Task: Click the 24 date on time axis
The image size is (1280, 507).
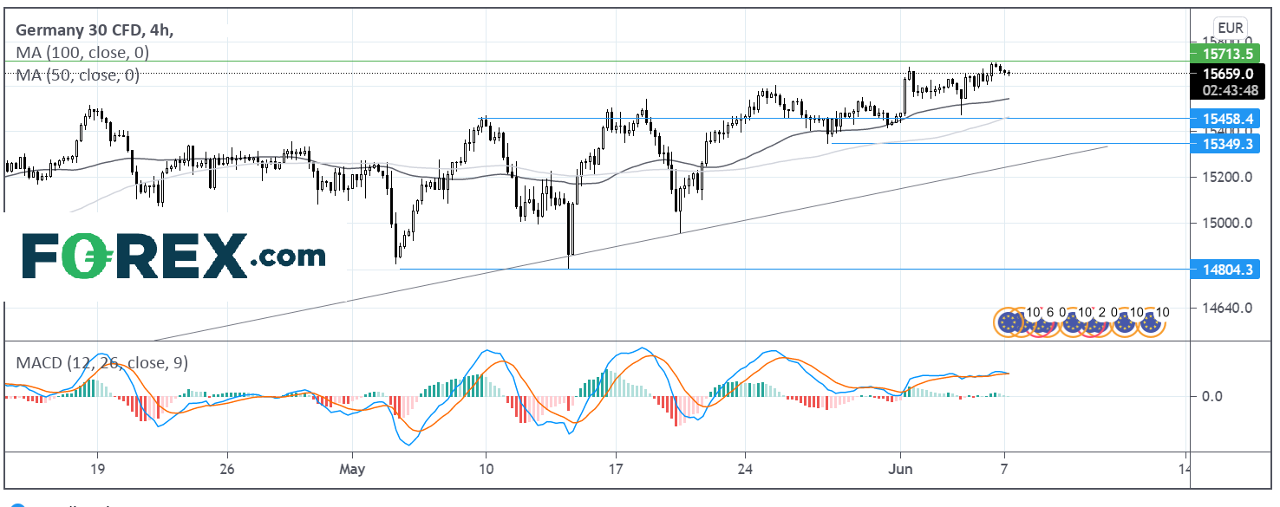Action: tap(744, 468)
